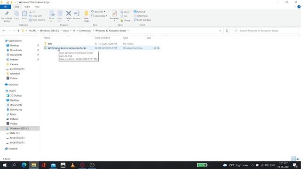Switch to Details view layout button
Viewport: 301px width, 169px height.
pos(293,159)
